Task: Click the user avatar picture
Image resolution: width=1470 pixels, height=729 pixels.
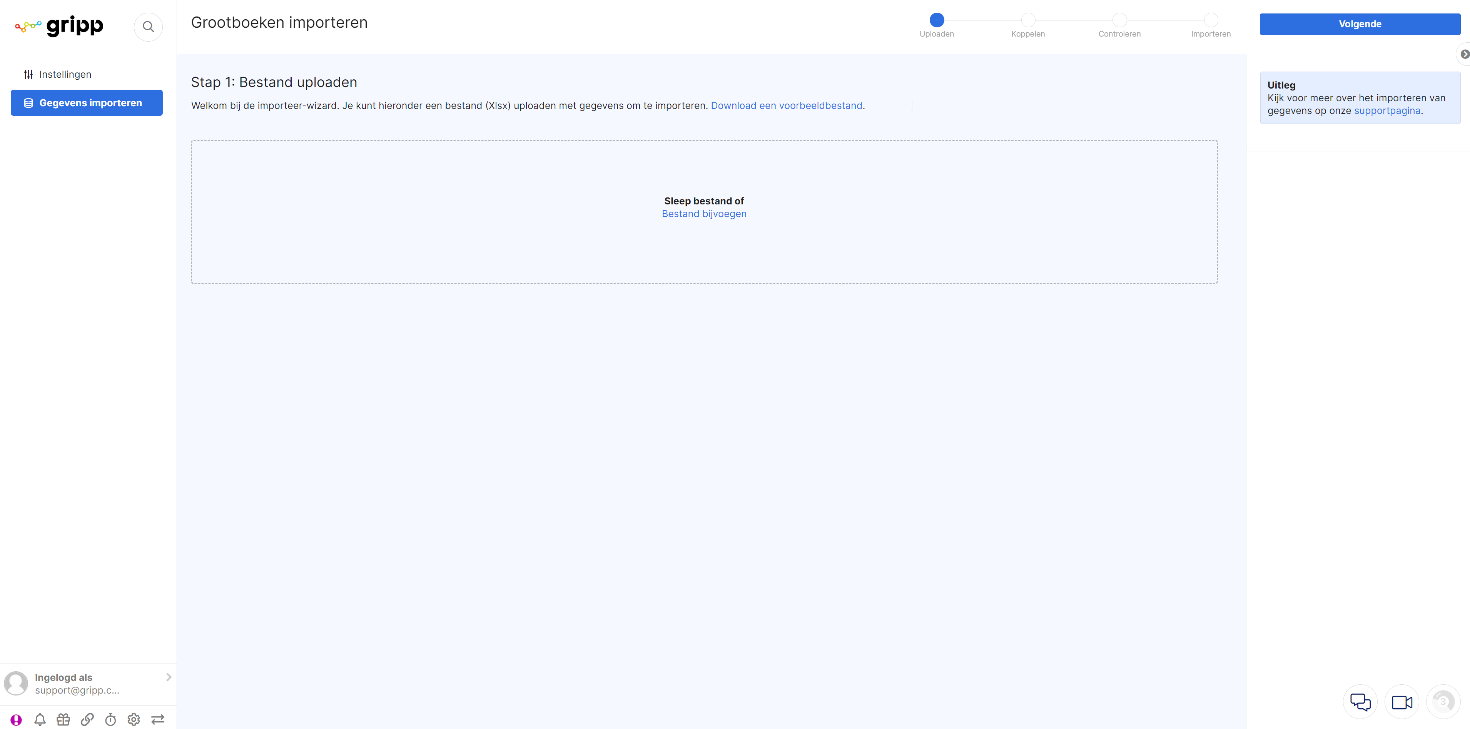Action: click(x=16, y=683)
